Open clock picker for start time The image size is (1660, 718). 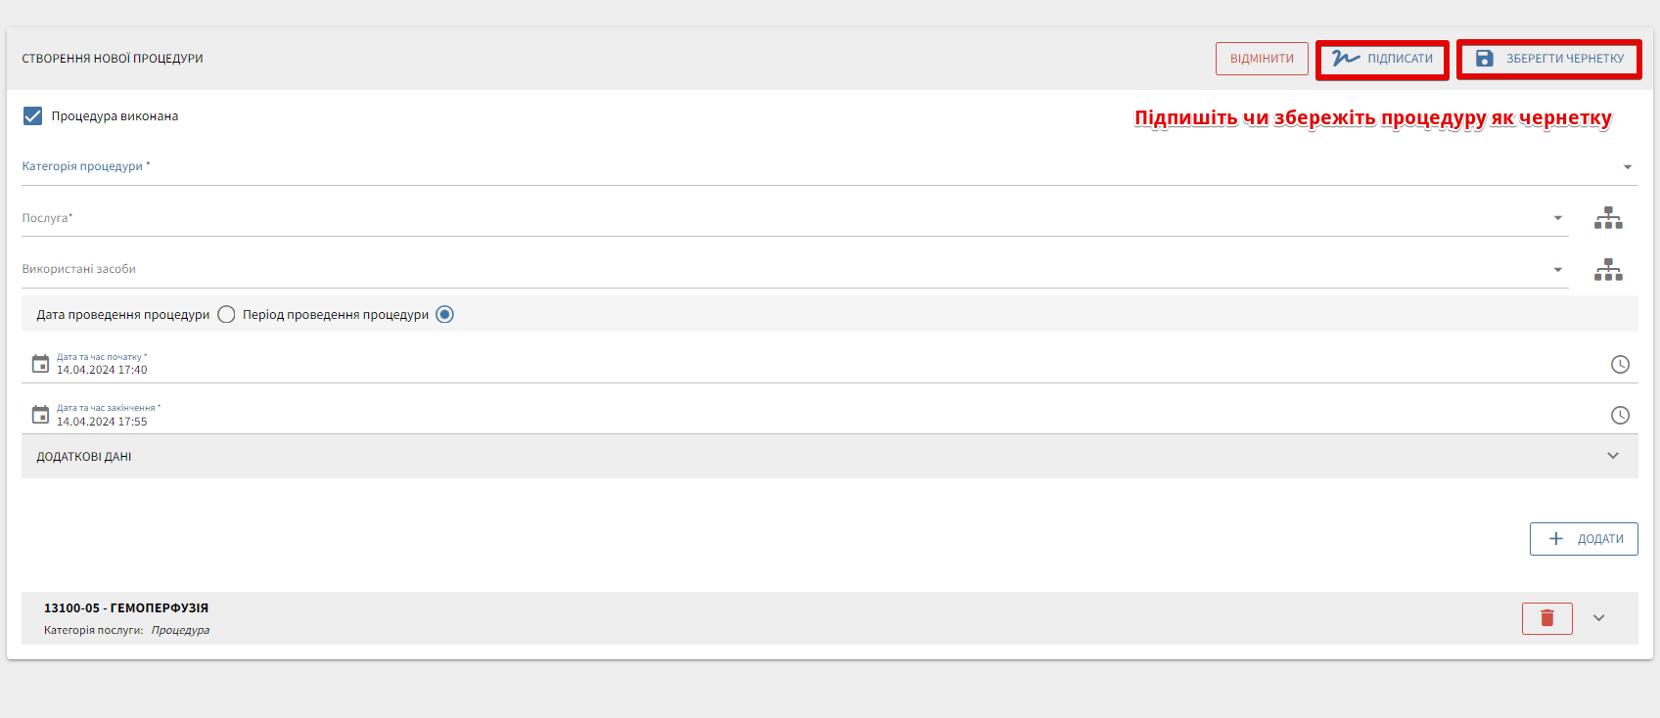(x=1620, y=365)
